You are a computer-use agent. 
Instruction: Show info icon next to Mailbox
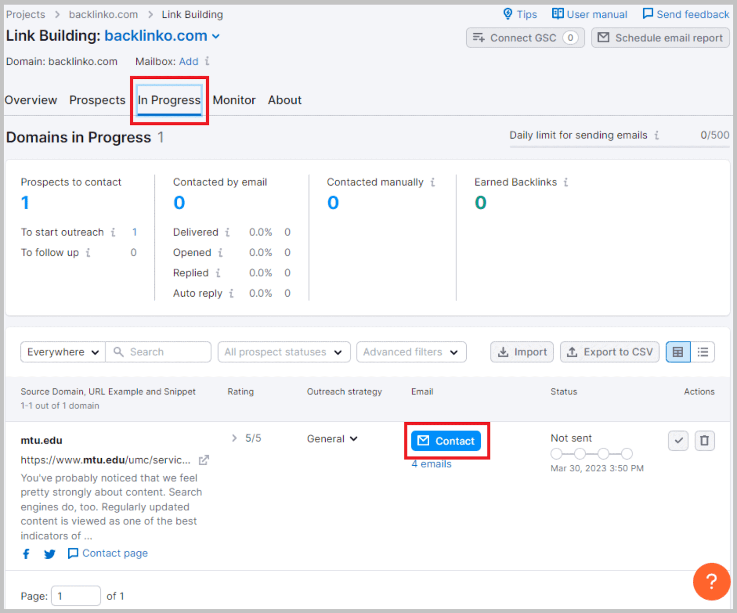[207, 61]
